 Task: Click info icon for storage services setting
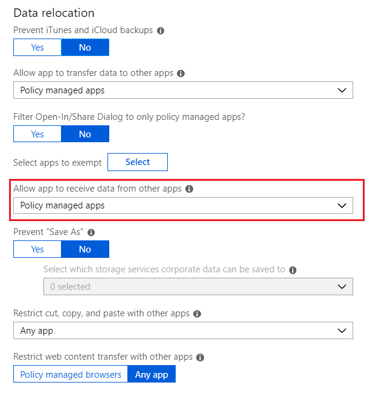[293, 270]
